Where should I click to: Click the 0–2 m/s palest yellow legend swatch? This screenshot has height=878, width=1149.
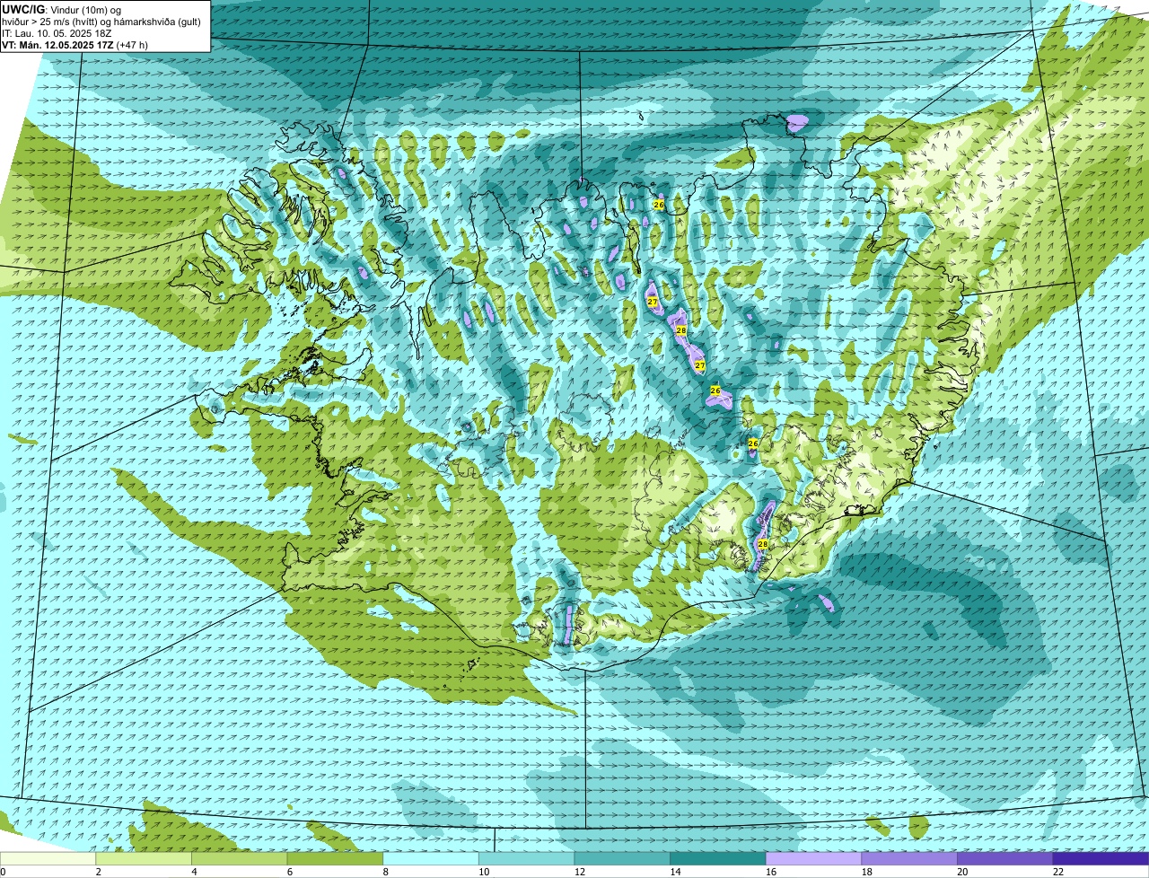point(48,858)
